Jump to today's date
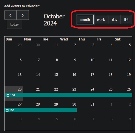Screen dimensions: 135x133 click(x=14, y=25)
